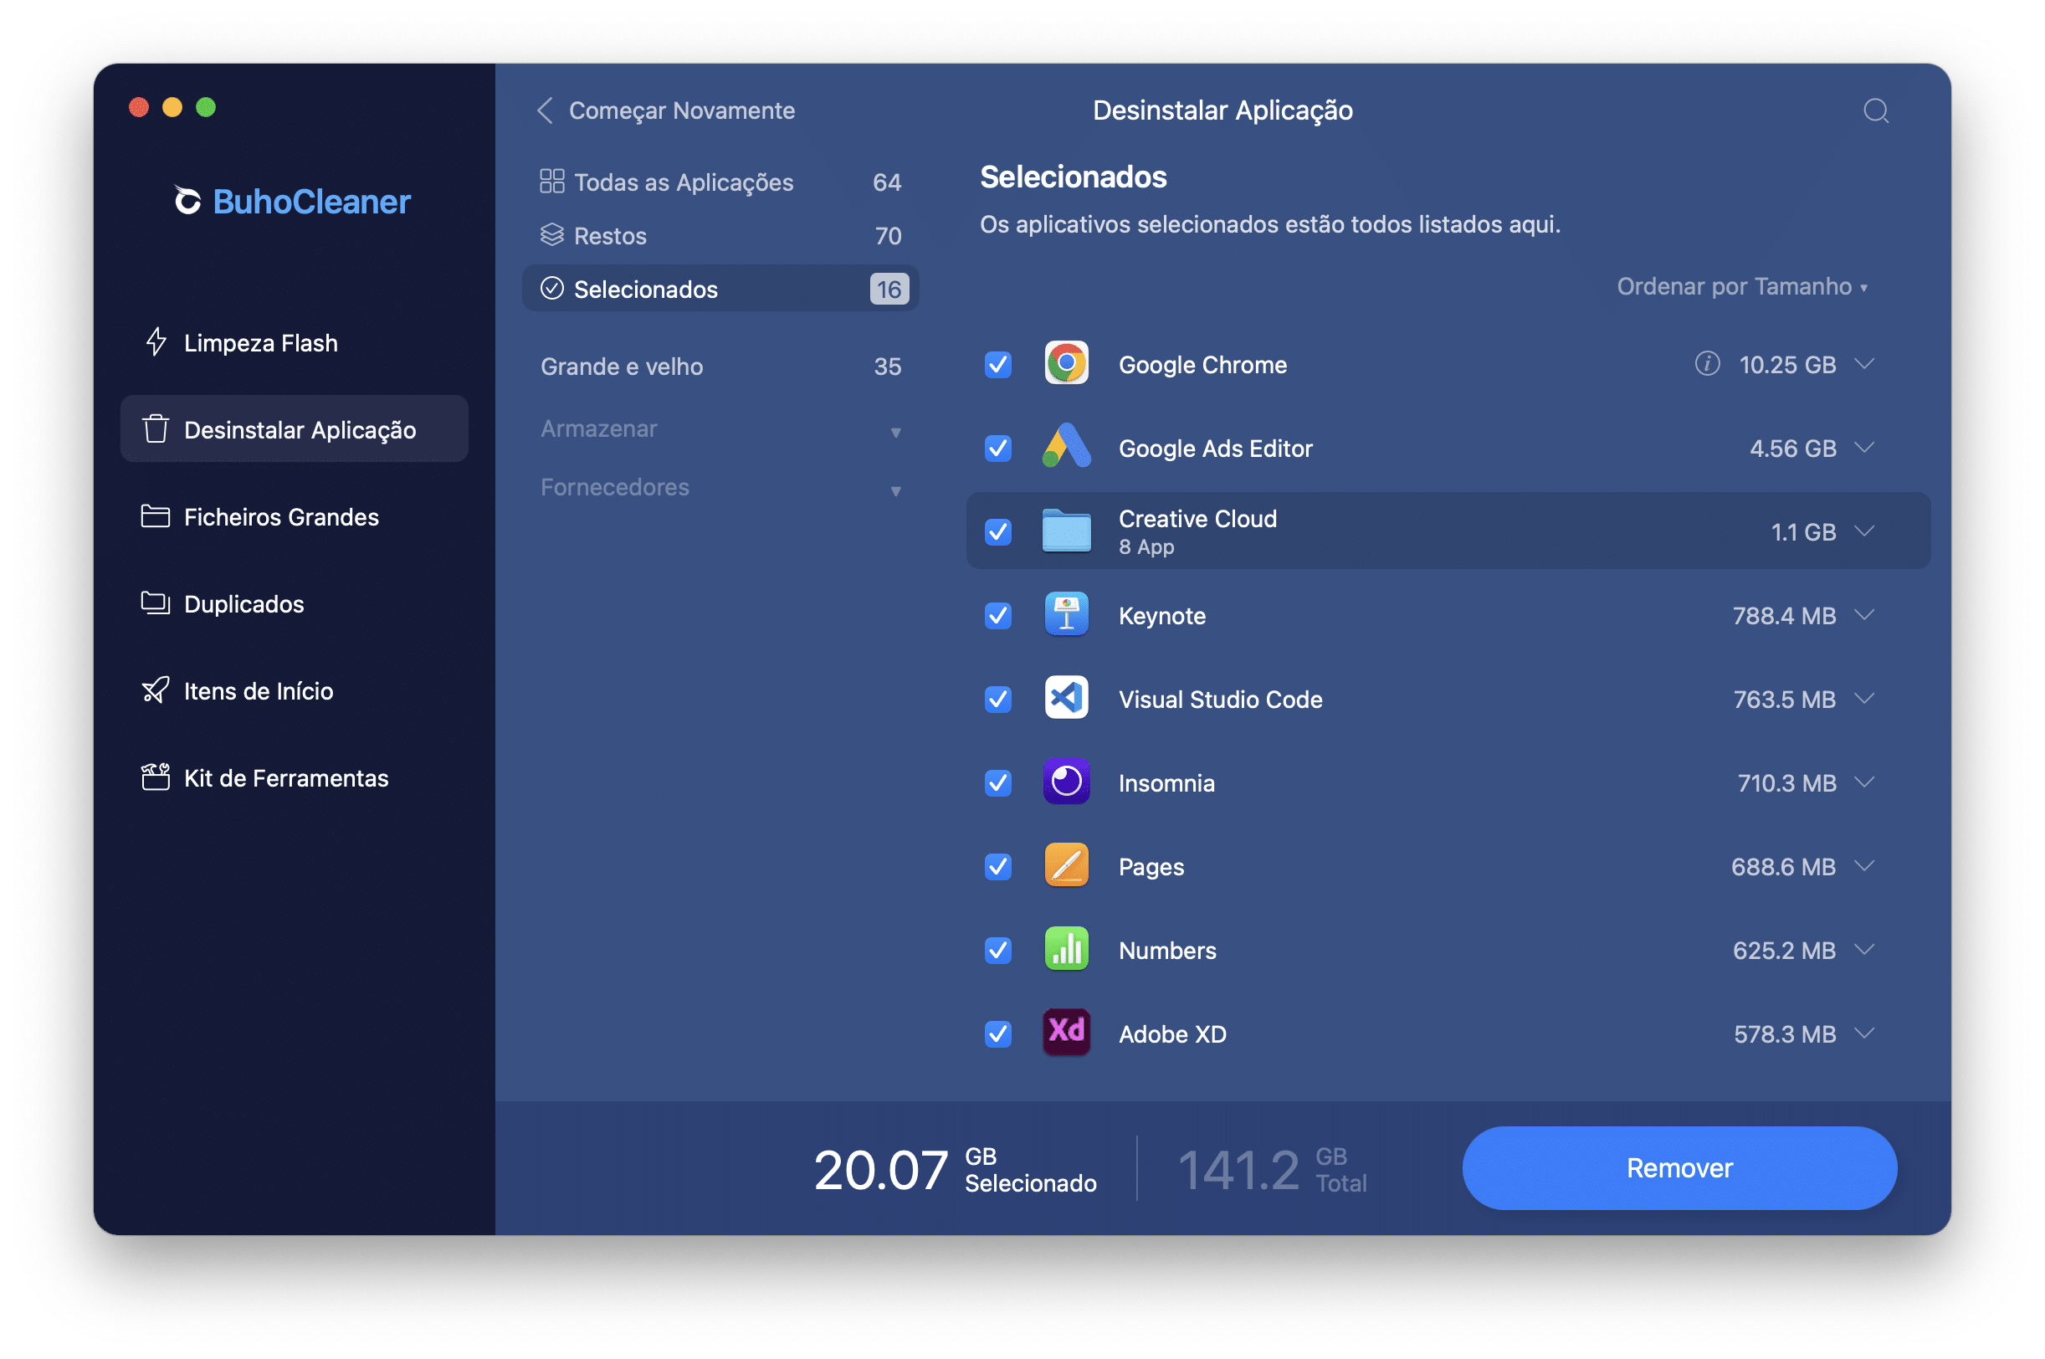The height and width of the screenshot is (1359, 2045).
Task: Expand Google Ads Editor details chevron
Action: (1865, 446)
